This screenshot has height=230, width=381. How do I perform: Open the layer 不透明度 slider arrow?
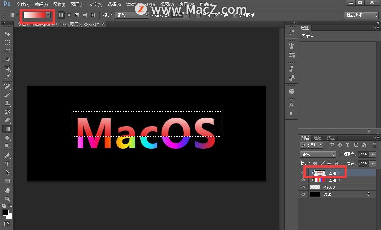tap(373, 155)
